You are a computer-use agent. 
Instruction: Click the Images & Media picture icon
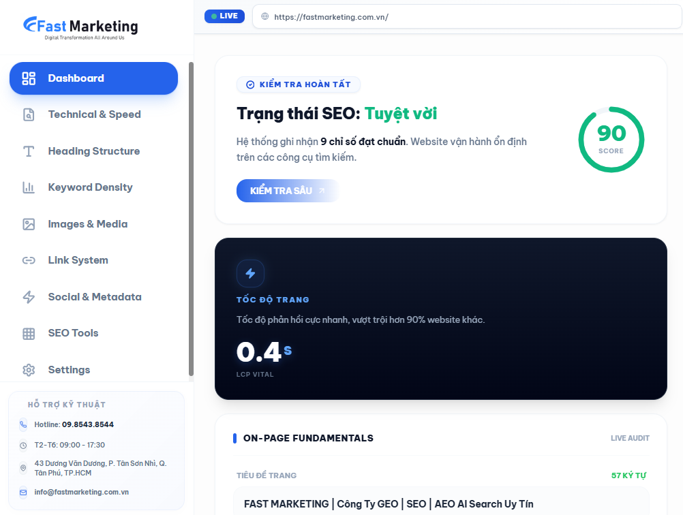pos(29,224)
